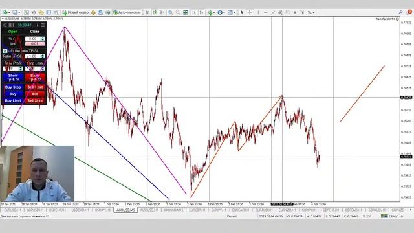Show the Market Watch window
The height and width of the screenshot is (233, 414).
point(27,12)
